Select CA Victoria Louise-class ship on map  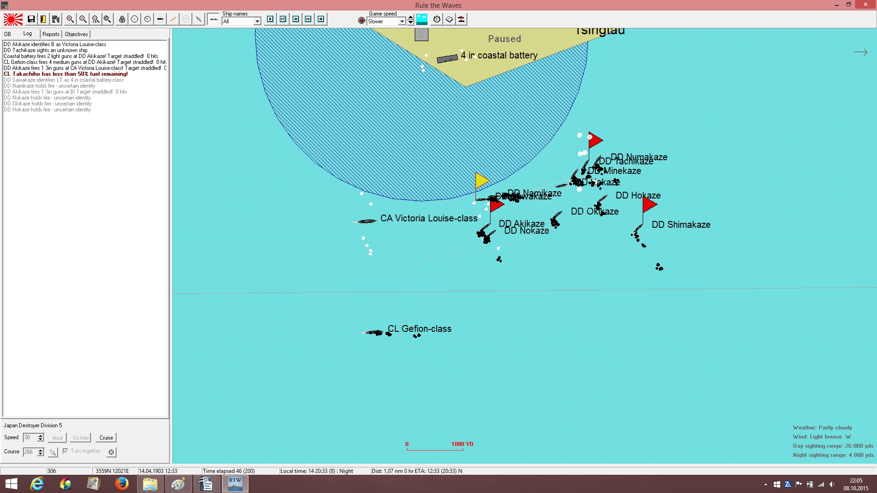(x=367, y=221)
